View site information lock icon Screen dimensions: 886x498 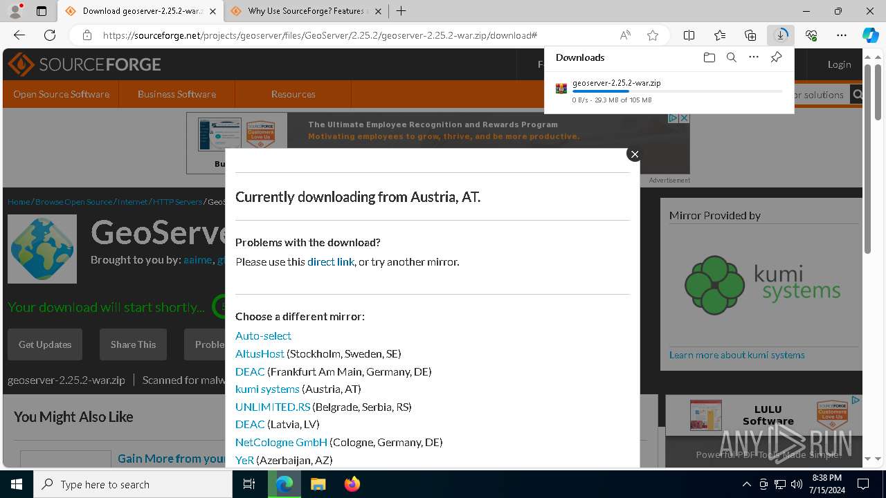87,35
